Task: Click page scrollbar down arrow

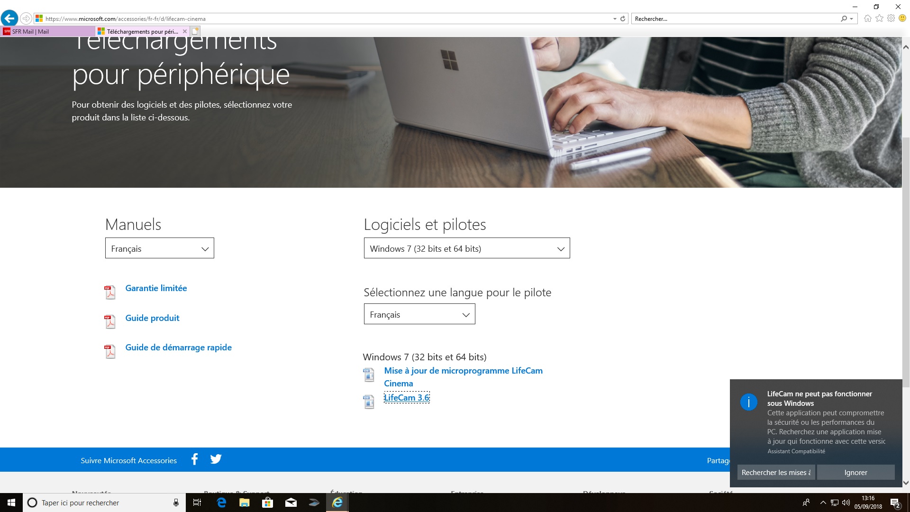Action: pyautogui.click(x=906, y=483)
